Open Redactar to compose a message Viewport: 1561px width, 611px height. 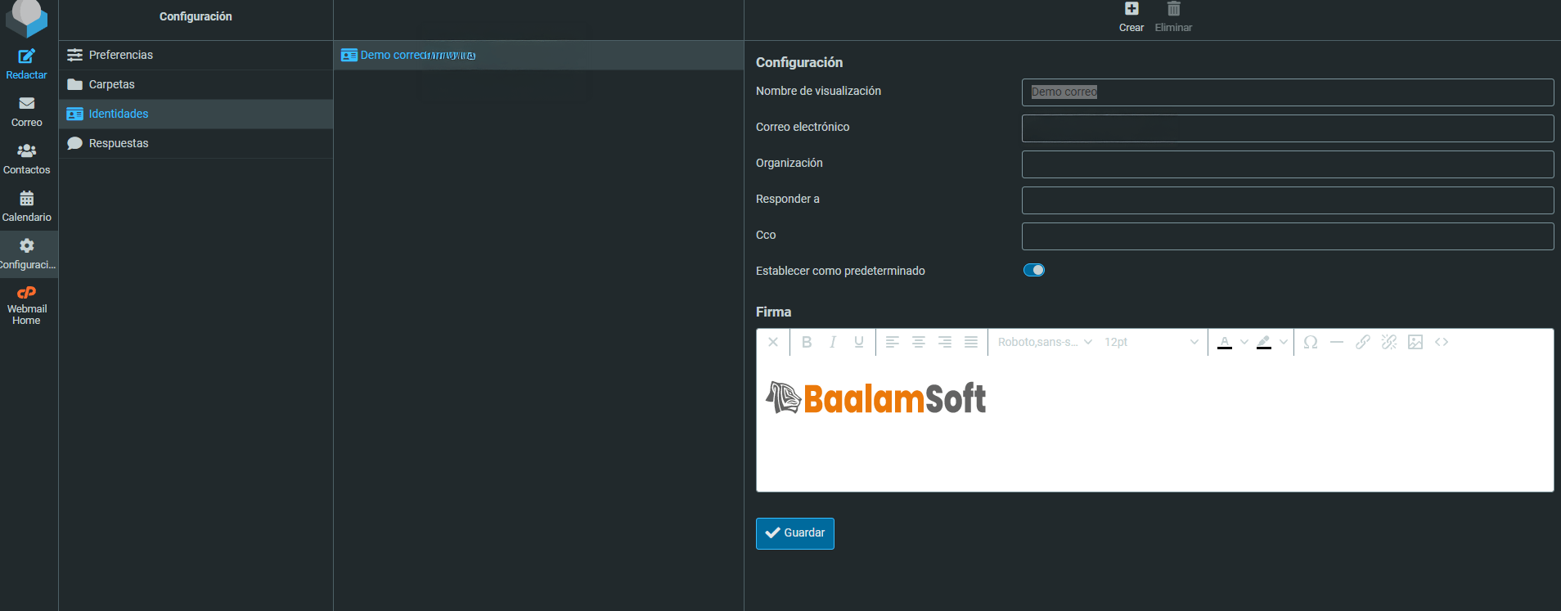click(x=27, y=65)
